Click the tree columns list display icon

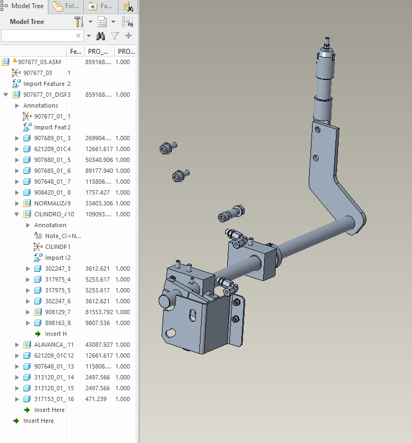[x=102, y=22]
